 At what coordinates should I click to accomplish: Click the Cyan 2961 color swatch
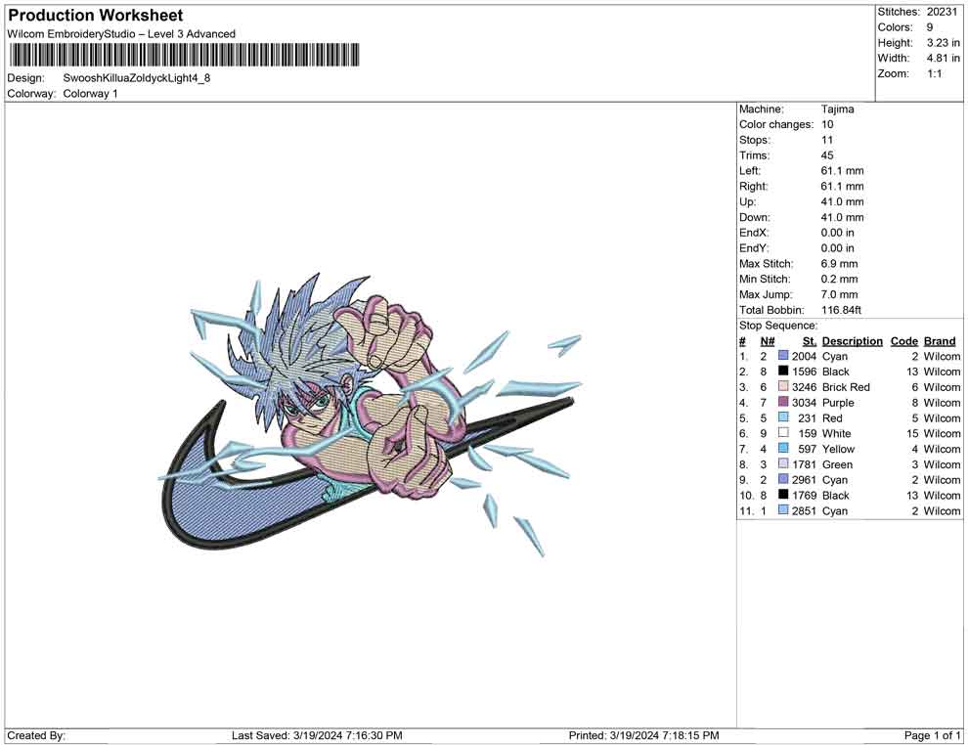click(783, 479)
